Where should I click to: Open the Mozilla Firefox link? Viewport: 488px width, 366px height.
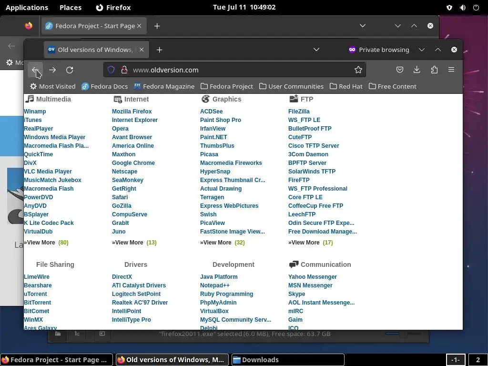click(132, 112)
